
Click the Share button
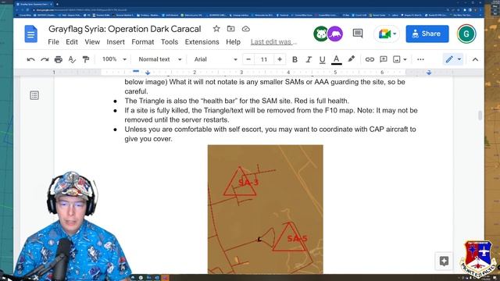click(427, 34)
